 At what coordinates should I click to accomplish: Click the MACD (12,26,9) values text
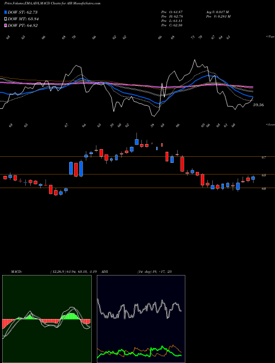click(75, 272)
